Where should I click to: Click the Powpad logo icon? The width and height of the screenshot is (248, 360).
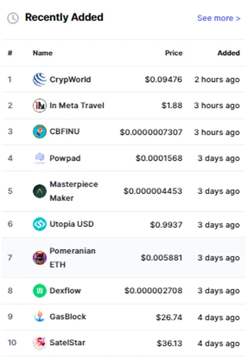(40, 158)
